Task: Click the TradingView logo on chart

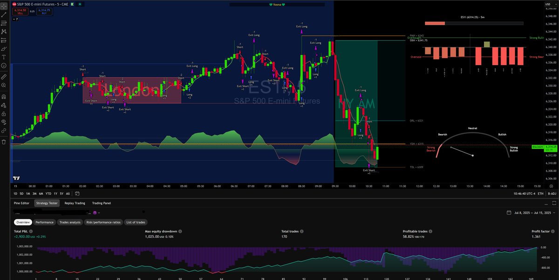Action: [x=16, y=178]
